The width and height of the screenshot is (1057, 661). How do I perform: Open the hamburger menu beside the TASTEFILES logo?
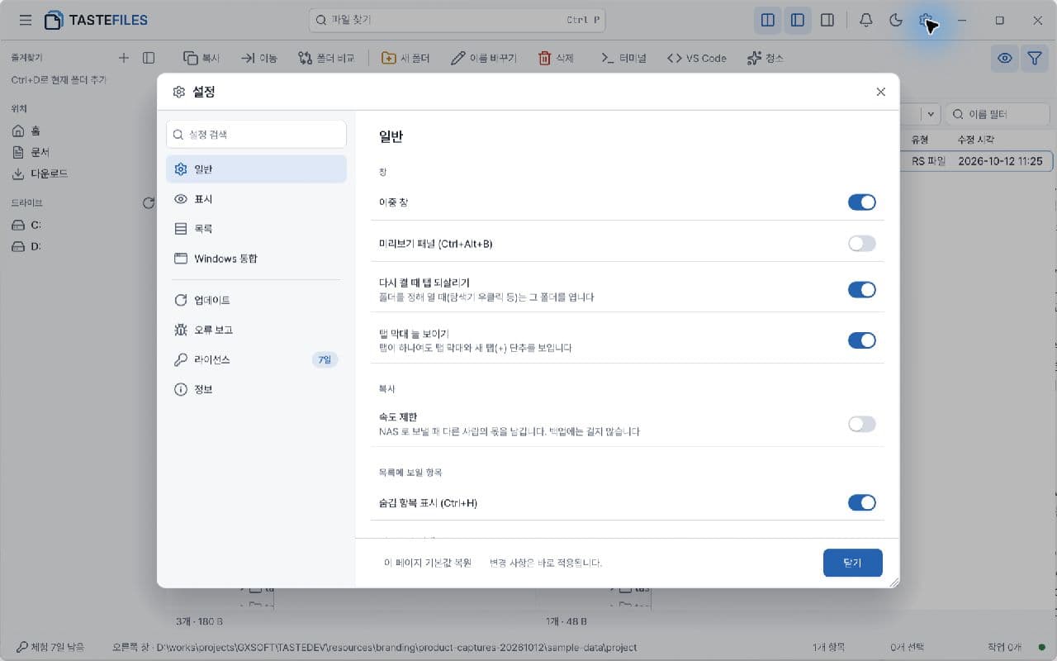26,20
